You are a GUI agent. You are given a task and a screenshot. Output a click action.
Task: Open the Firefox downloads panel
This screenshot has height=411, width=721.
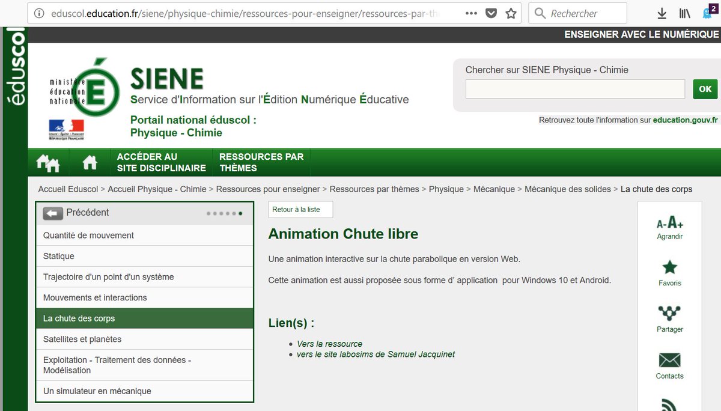click(662, 13)
